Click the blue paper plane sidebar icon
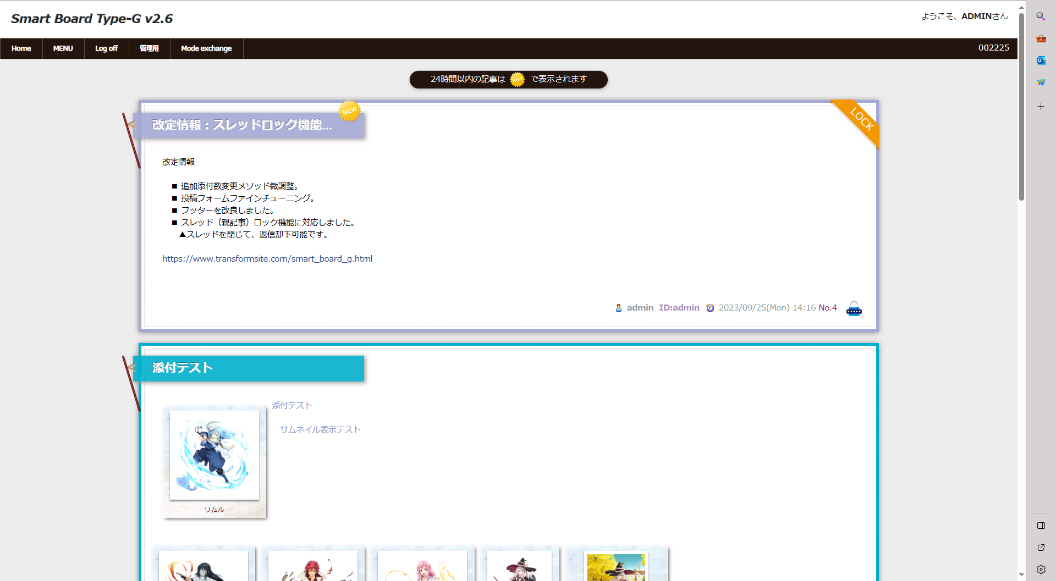 click(1041, 82)
